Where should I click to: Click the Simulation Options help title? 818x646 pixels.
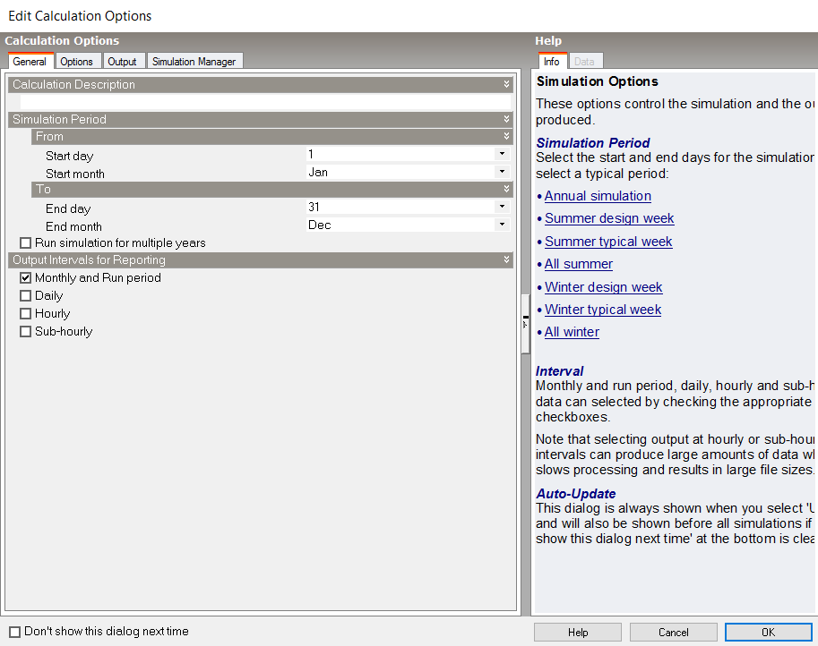[598, 81]
